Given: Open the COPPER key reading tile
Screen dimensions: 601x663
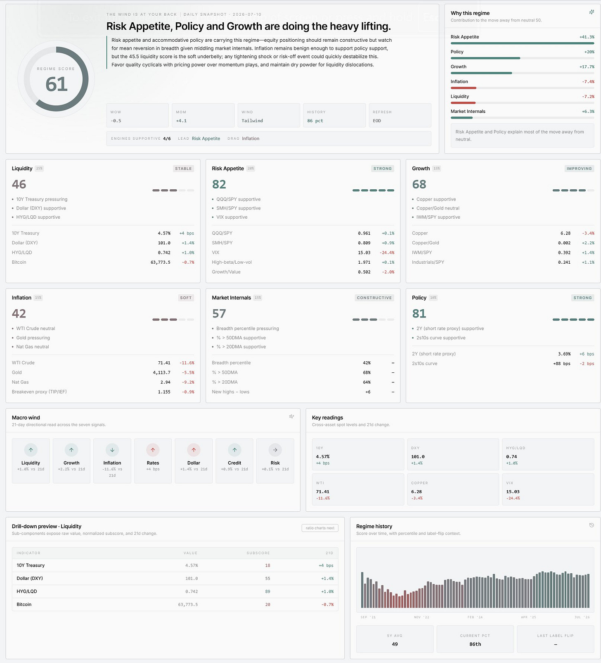Looking at the screenshot, I should point(453,489).
